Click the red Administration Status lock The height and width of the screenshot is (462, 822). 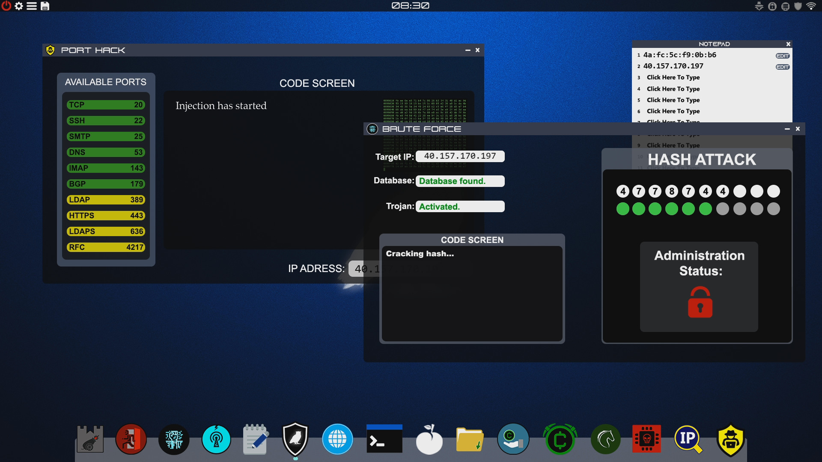pyautogui.click(x=699, y=302)
